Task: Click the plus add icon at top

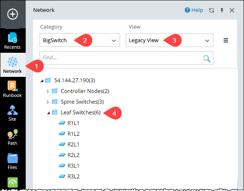Action: pyautogui.click(x=13, y=14)
